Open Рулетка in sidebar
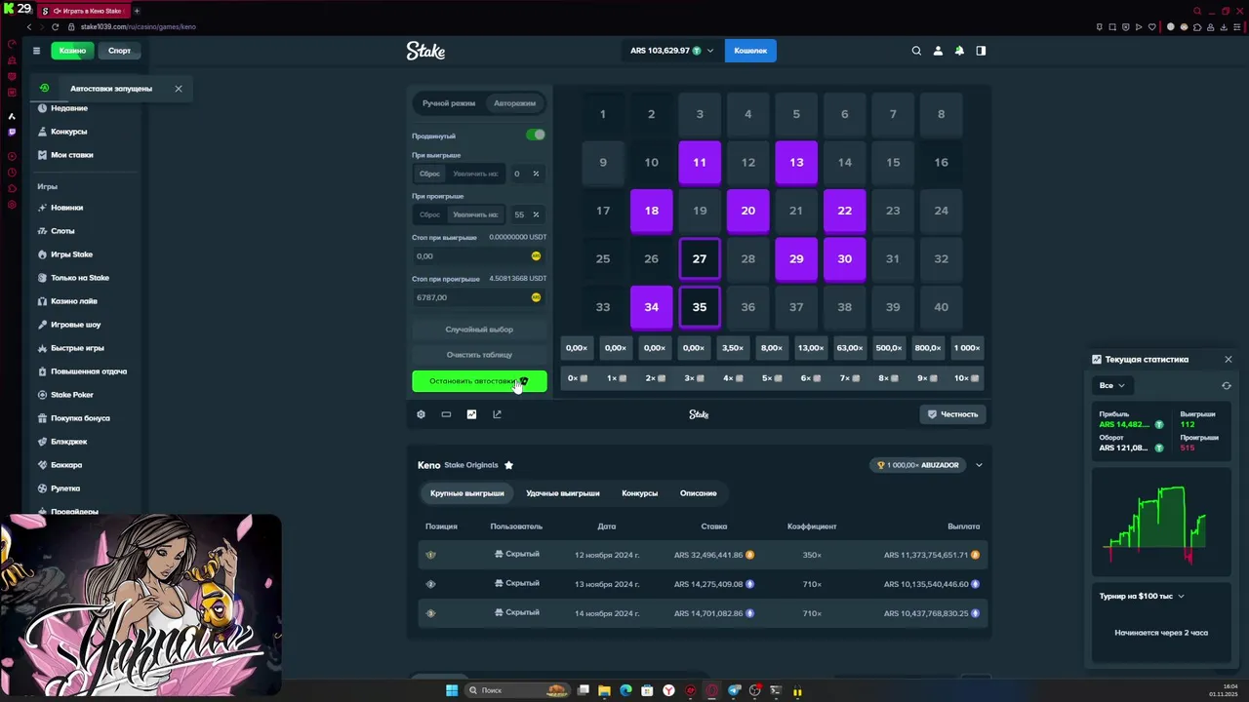 pos(65,488)
